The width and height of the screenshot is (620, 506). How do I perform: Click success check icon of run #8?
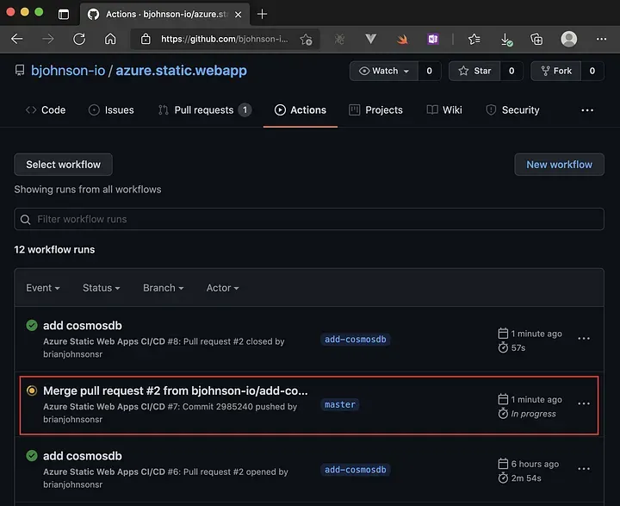tap(32, 326)
